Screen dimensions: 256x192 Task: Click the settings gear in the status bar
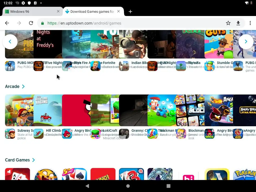pos(23,3)
